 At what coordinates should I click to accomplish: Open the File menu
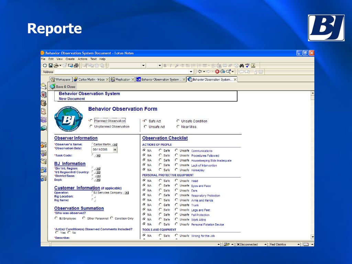pyautogui.click(x=43, y=59)
